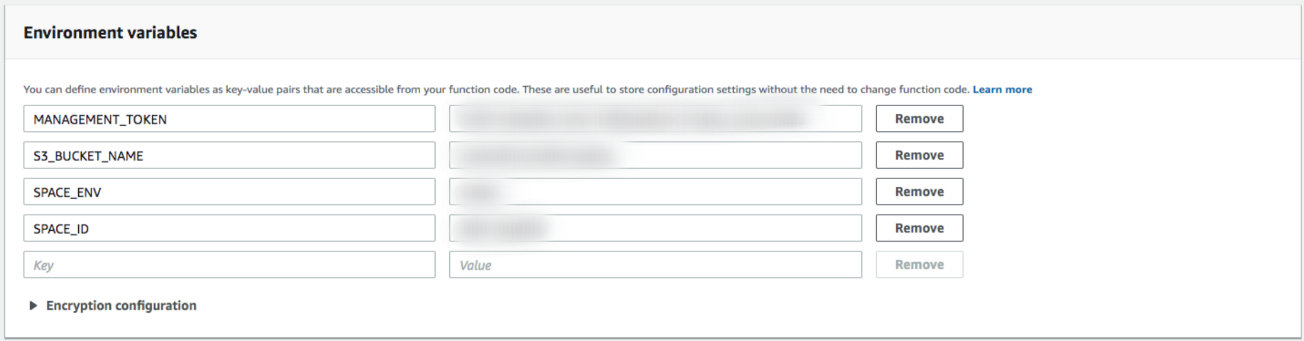This screenshot has height=341, width=1304.
Task: Open the Learn more link
Action: [x=1002, y=90]
